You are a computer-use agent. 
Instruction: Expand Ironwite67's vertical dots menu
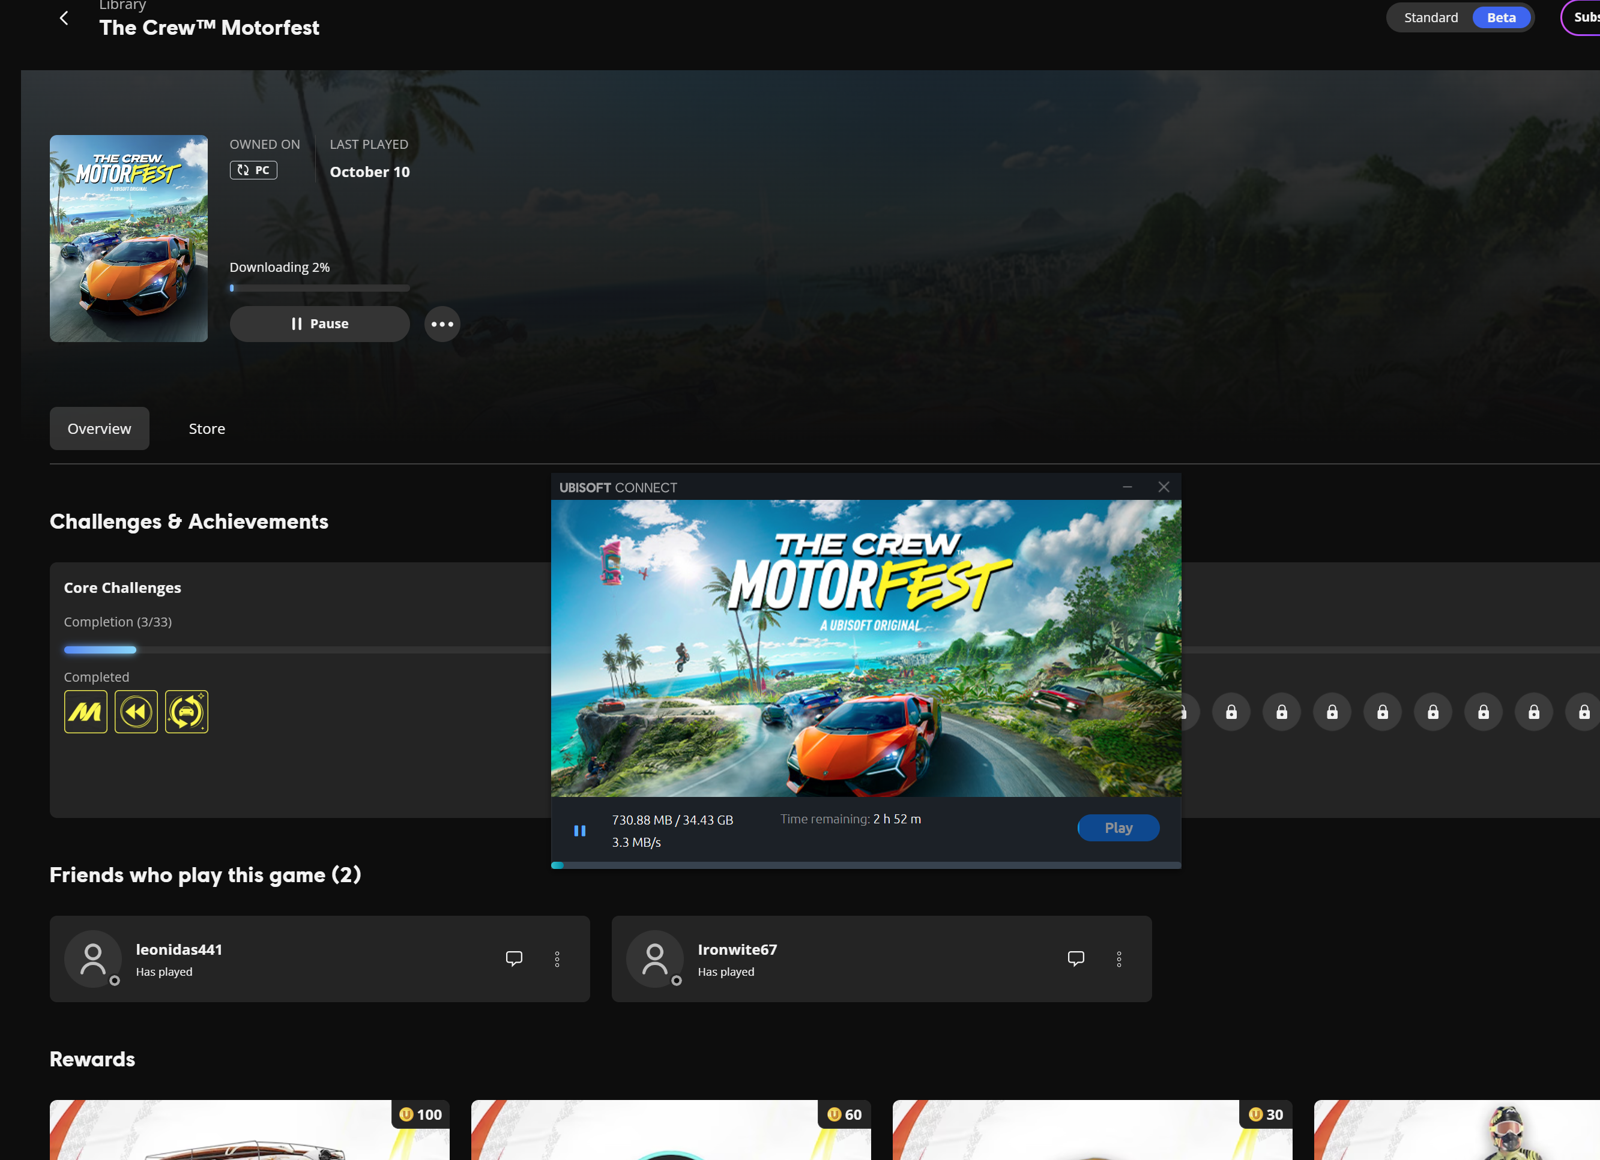[1118, 958]
